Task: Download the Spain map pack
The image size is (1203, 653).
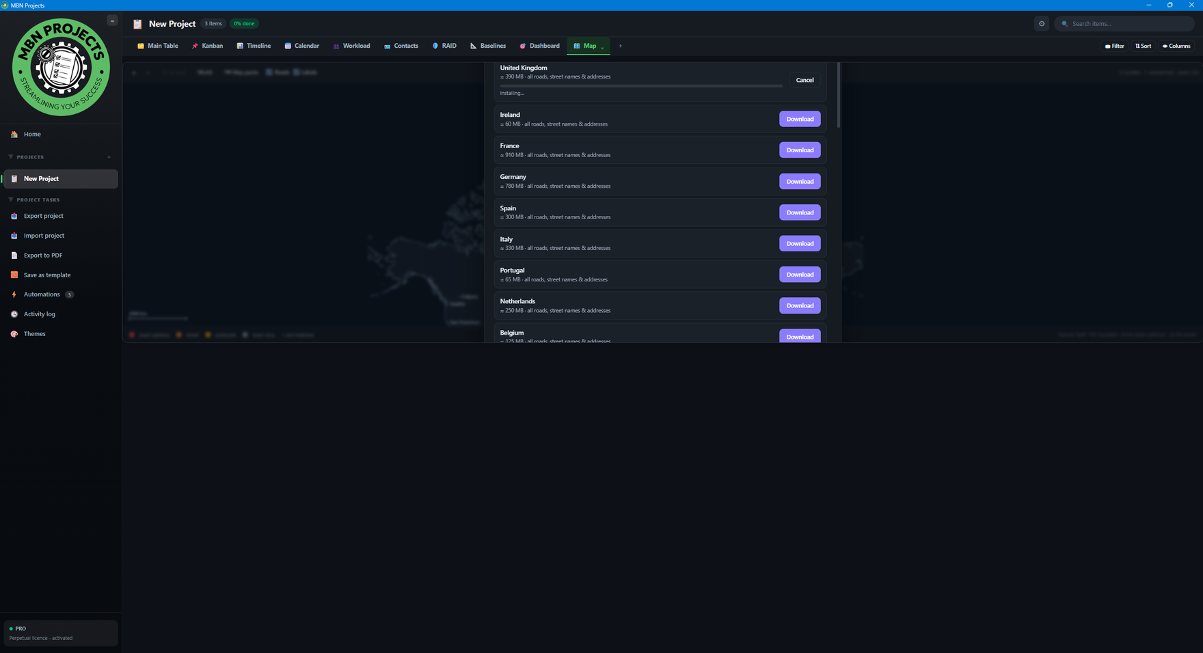Action: (x=800, y=212)
